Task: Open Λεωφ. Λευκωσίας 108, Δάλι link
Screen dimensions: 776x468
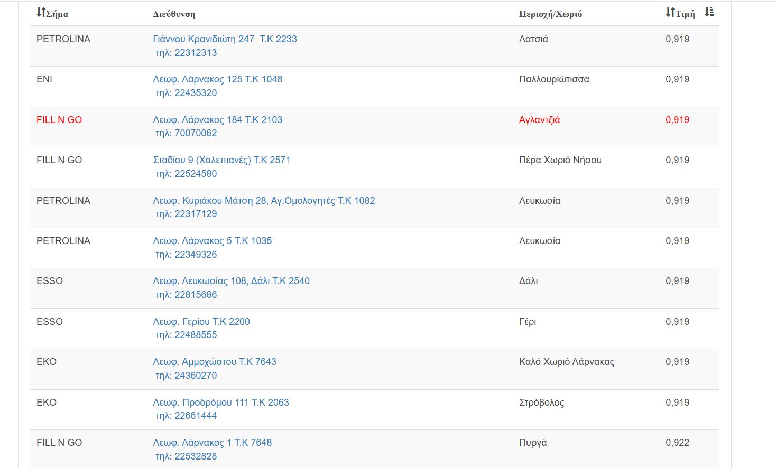Action: [x=231, y=281]
